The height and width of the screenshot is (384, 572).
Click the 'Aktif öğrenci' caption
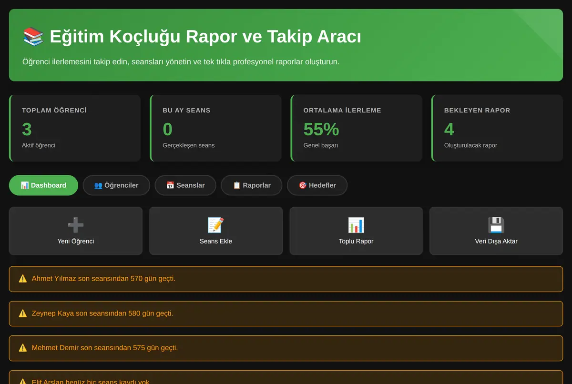point(39,145)
